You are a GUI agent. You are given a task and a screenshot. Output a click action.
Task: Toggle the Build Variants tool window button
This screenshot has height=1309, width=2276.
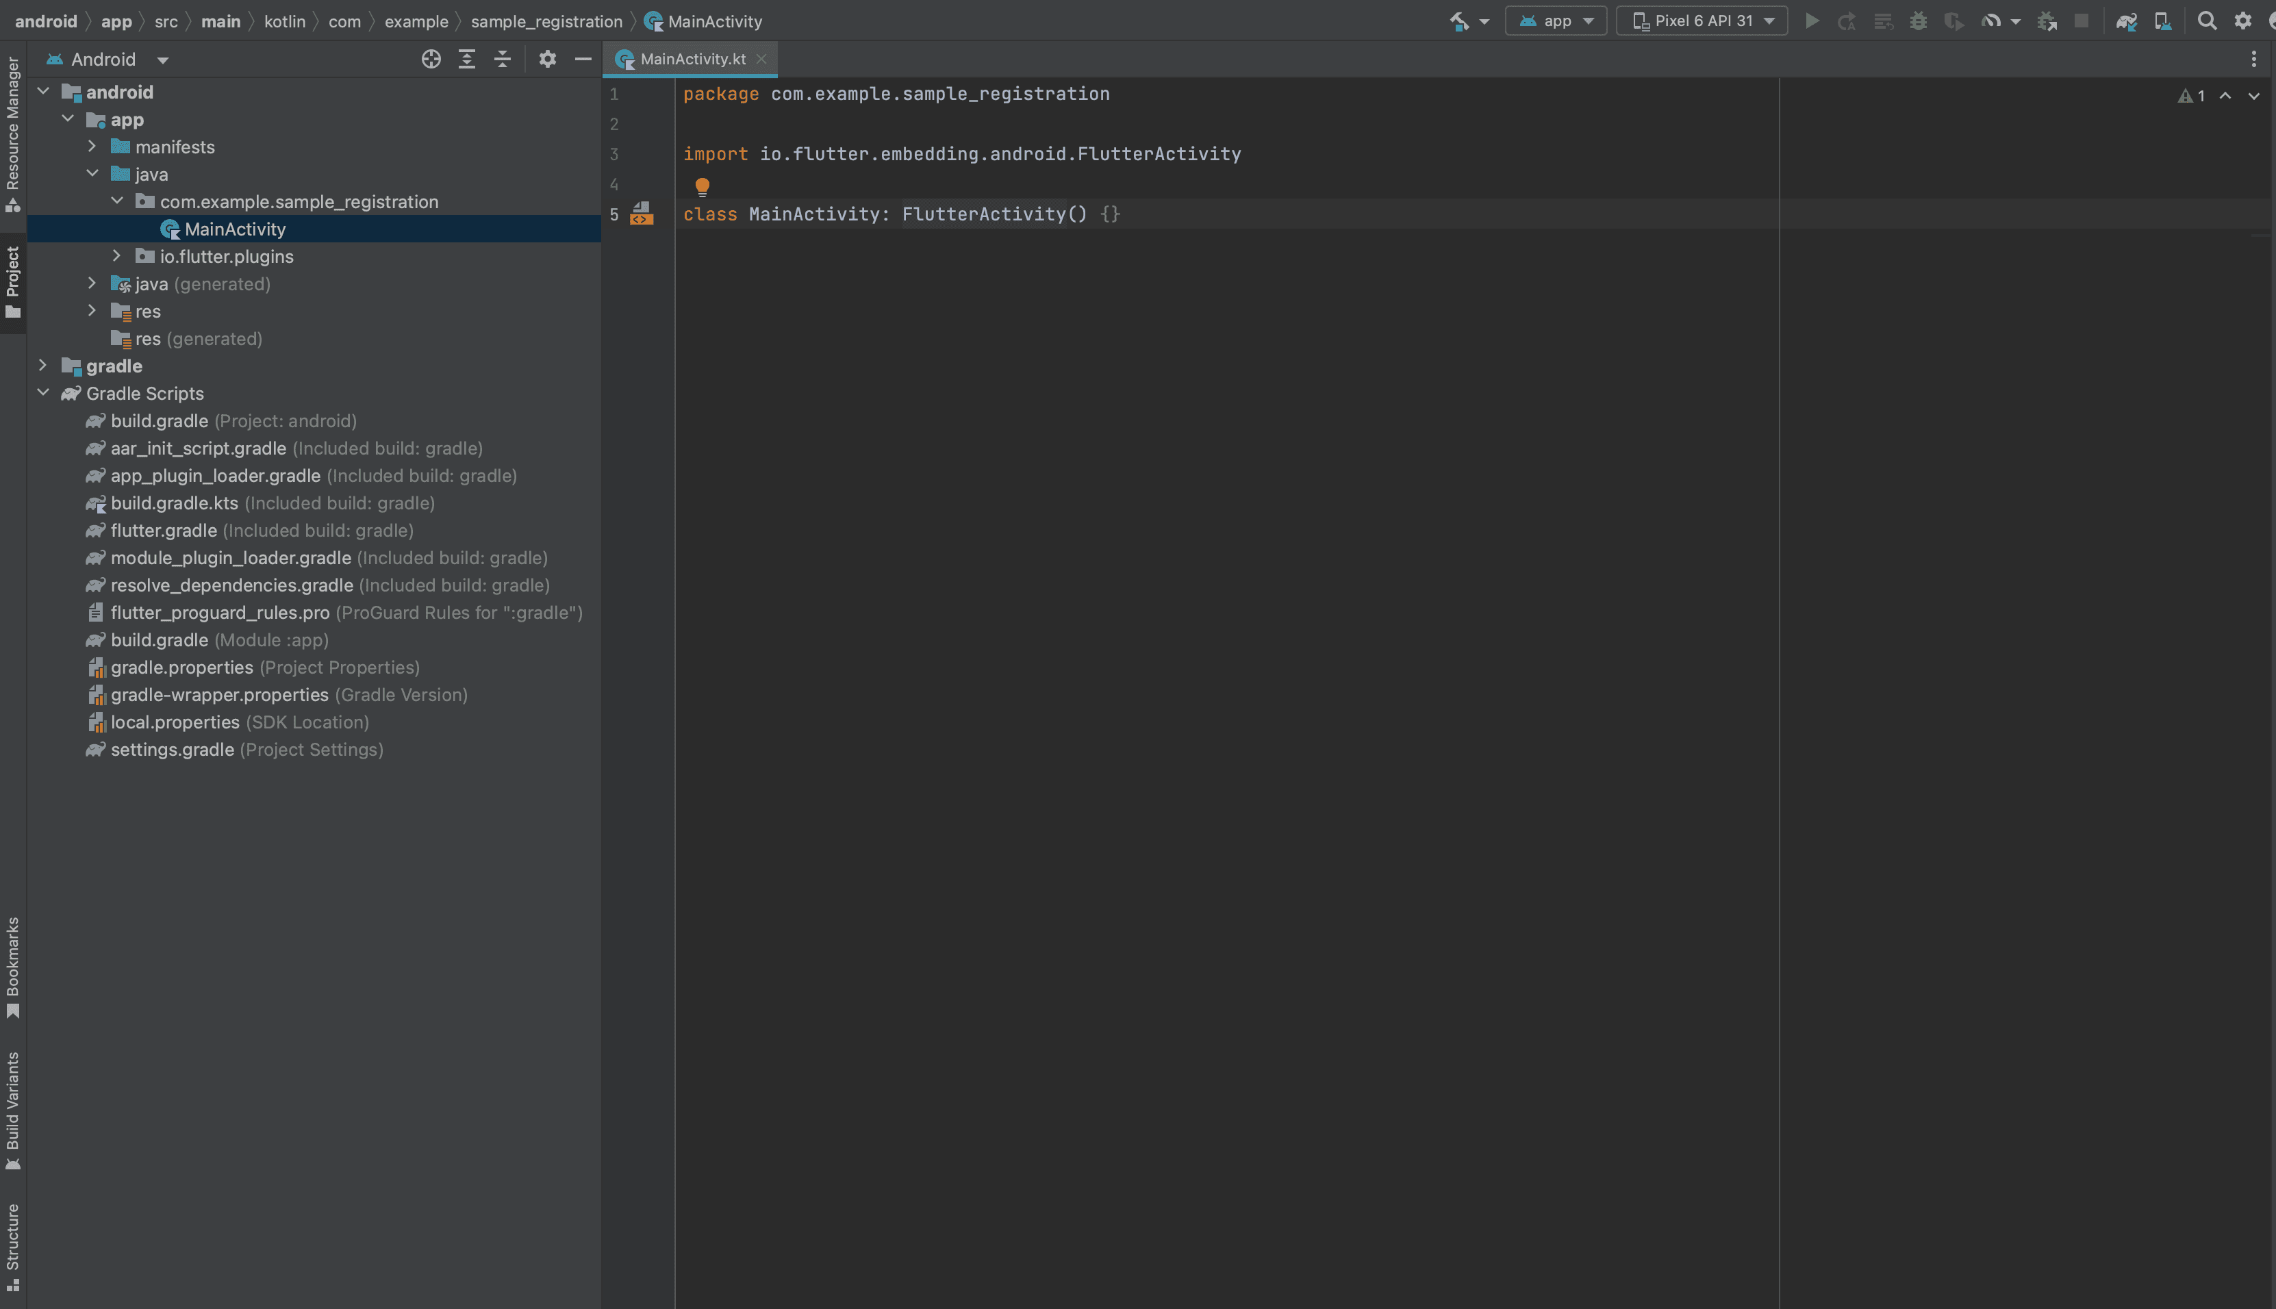tap(12, 1109)
